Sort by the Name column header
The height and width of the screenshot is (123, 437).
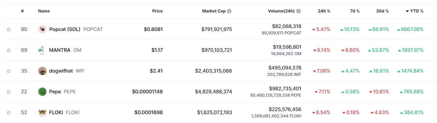pyautogui.click(x=44, y=11)
